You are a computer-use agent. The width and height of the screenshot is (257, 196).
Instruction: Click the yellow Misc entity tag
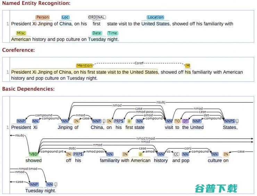point(21,33)
